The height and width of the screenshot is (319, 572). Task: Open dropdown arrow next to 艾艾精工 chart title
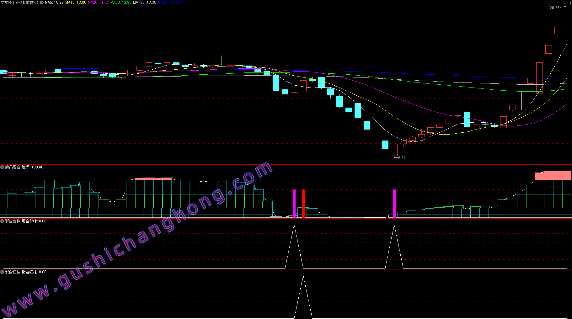(42, 3)
